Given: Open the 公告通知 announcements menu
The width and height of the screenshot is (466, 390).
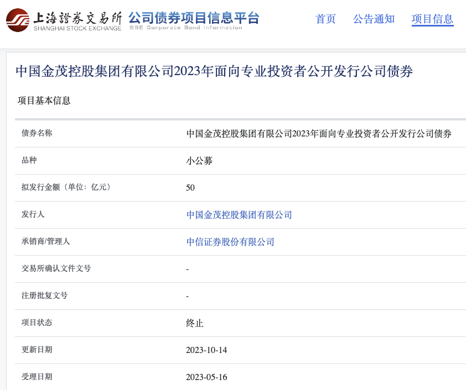Looking at the screenshot, I should pyautogui.click(x=374, y=19).
